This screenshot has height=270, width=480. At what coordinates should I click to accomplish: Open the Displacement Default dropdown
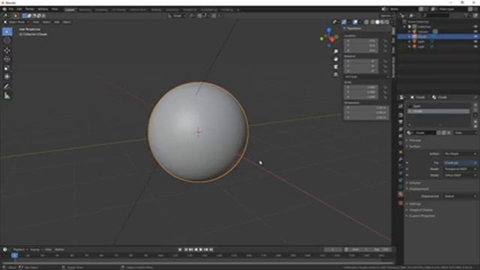coord(460,196)
